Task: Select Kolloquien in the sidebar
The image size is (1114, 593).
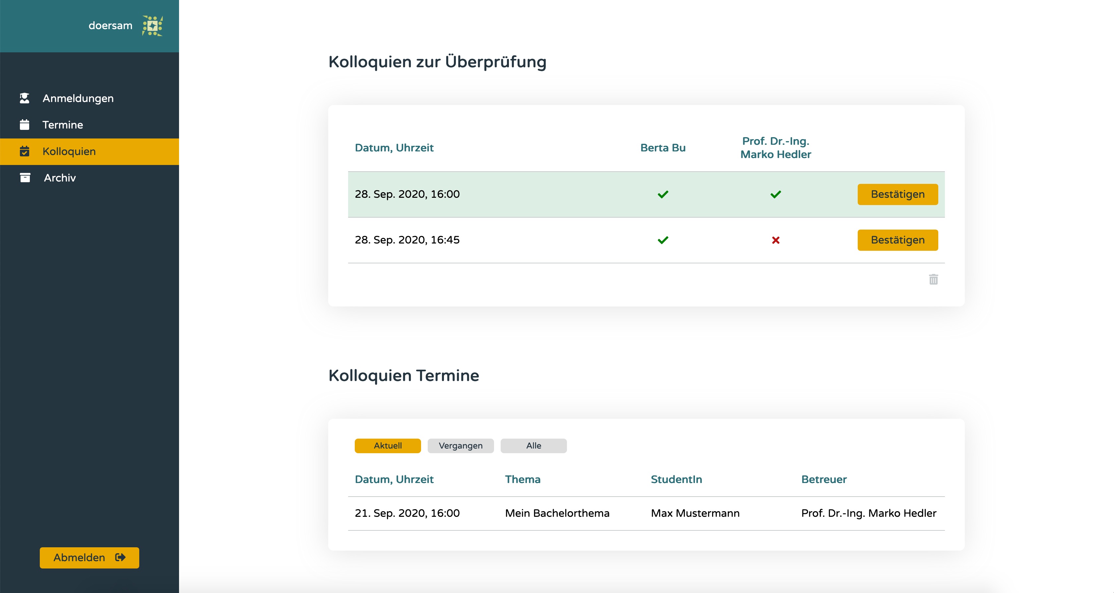Action: coord(90,151)
